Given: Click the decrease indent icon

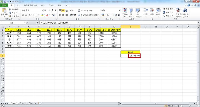Looking at the screenshot, I should (71, 15).
